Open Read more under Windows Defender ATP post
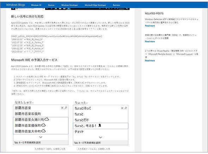This screenshot has height=154, width=208. click(x=150, y=26)
